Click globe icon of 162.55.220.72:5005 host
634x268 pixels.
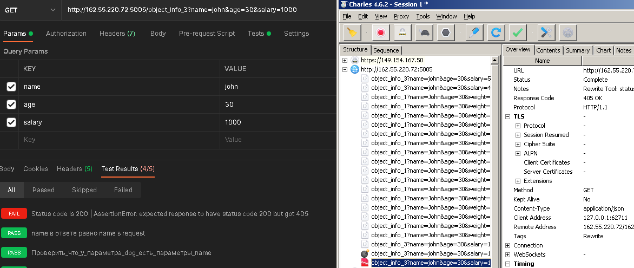tap(355, 69)
